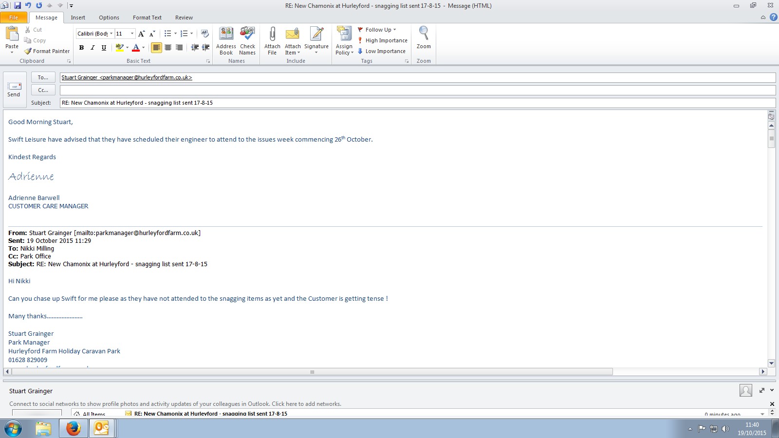Expand the Signature dropdown menu
779x438 pixels.
(x=316, y=52)
